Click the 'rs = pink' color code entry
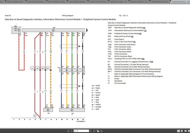Image resolution: width=190 pixels, height=133 pixels. (95, 109)
